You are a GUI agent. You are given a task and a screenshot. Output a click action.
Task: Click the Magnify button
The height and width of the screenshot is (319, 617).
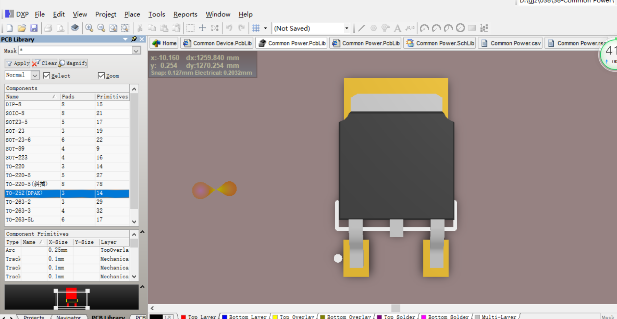tap(73, 63)
